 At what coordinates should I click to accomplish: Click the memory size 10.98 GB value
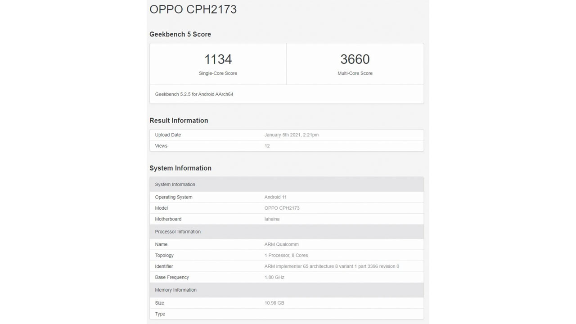tap(274, 303)
